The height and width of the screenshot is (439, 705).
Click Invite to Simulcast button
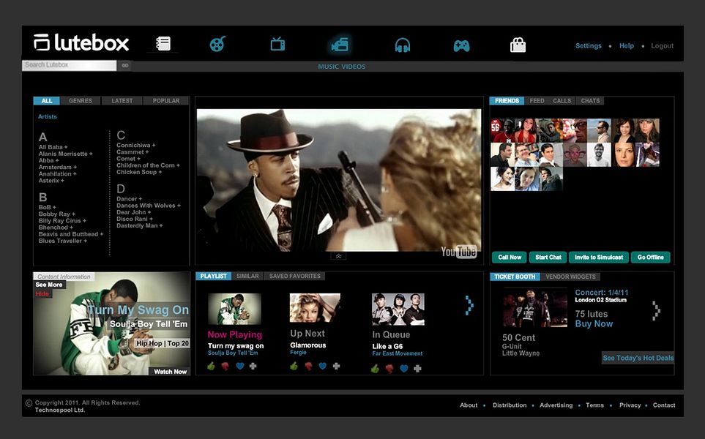pos(599,257)
